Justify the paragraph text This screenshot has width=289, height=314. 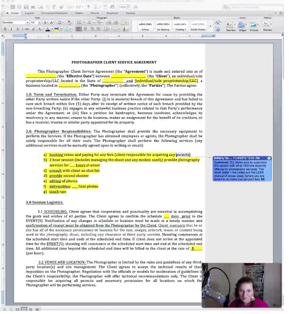point(98,29)
